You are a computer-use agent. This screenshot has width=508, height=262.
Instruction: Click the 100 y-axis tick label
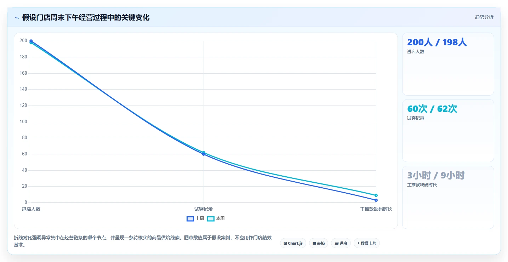pyautogui.click(x=23, y=122)
